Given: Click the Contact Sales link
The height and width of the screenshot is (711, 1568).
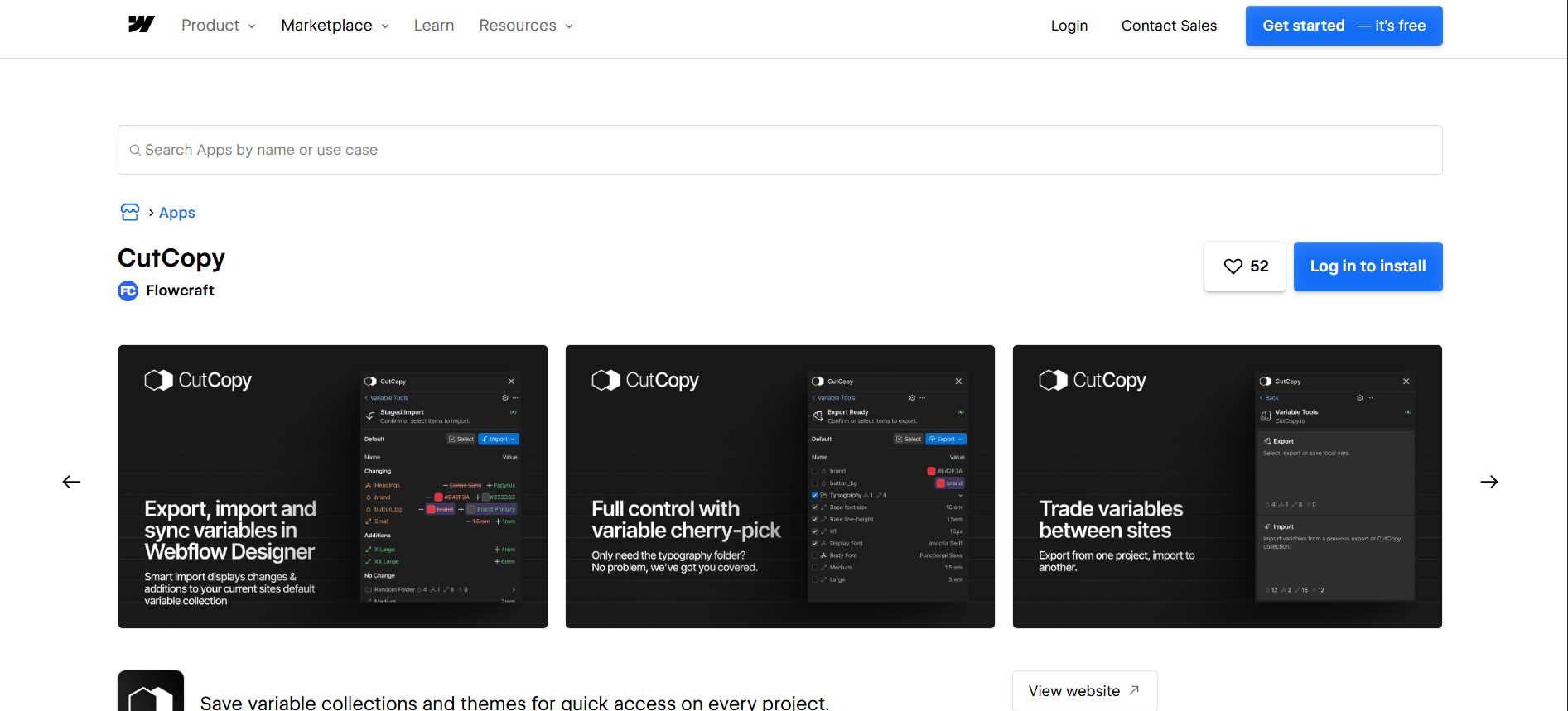Looking at the screenshot, I should (x=1169, y=26).
